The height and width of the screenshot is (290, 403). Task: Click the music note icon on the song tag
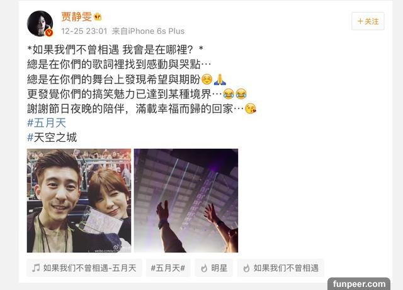tap(36, 268)
